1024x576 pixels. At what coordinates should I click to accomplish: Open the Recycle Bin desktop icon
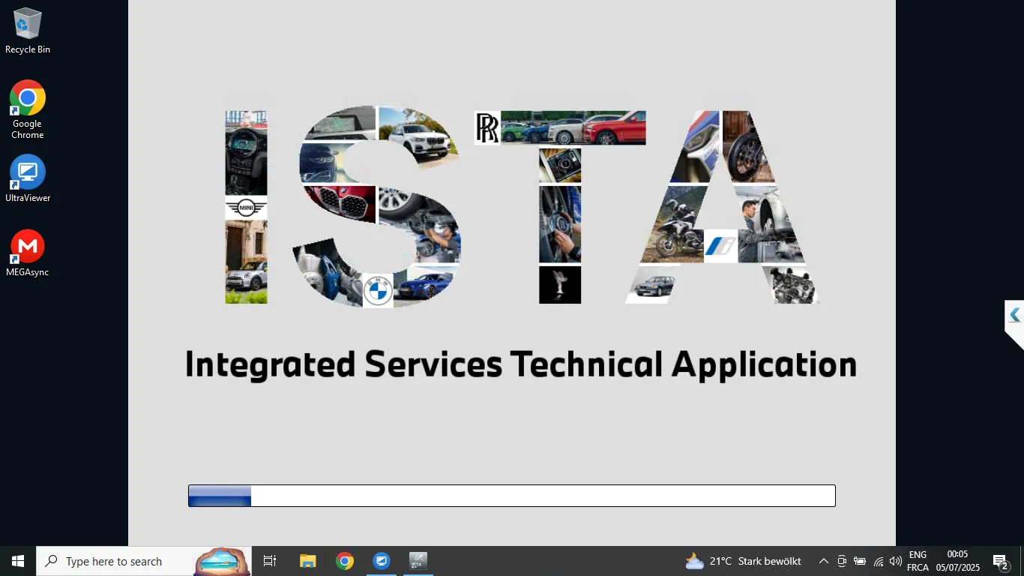(28, 31)
